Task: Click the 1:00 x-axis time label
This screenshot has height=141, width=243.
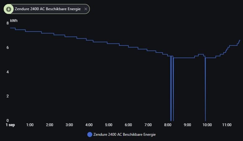Action: 30,125
